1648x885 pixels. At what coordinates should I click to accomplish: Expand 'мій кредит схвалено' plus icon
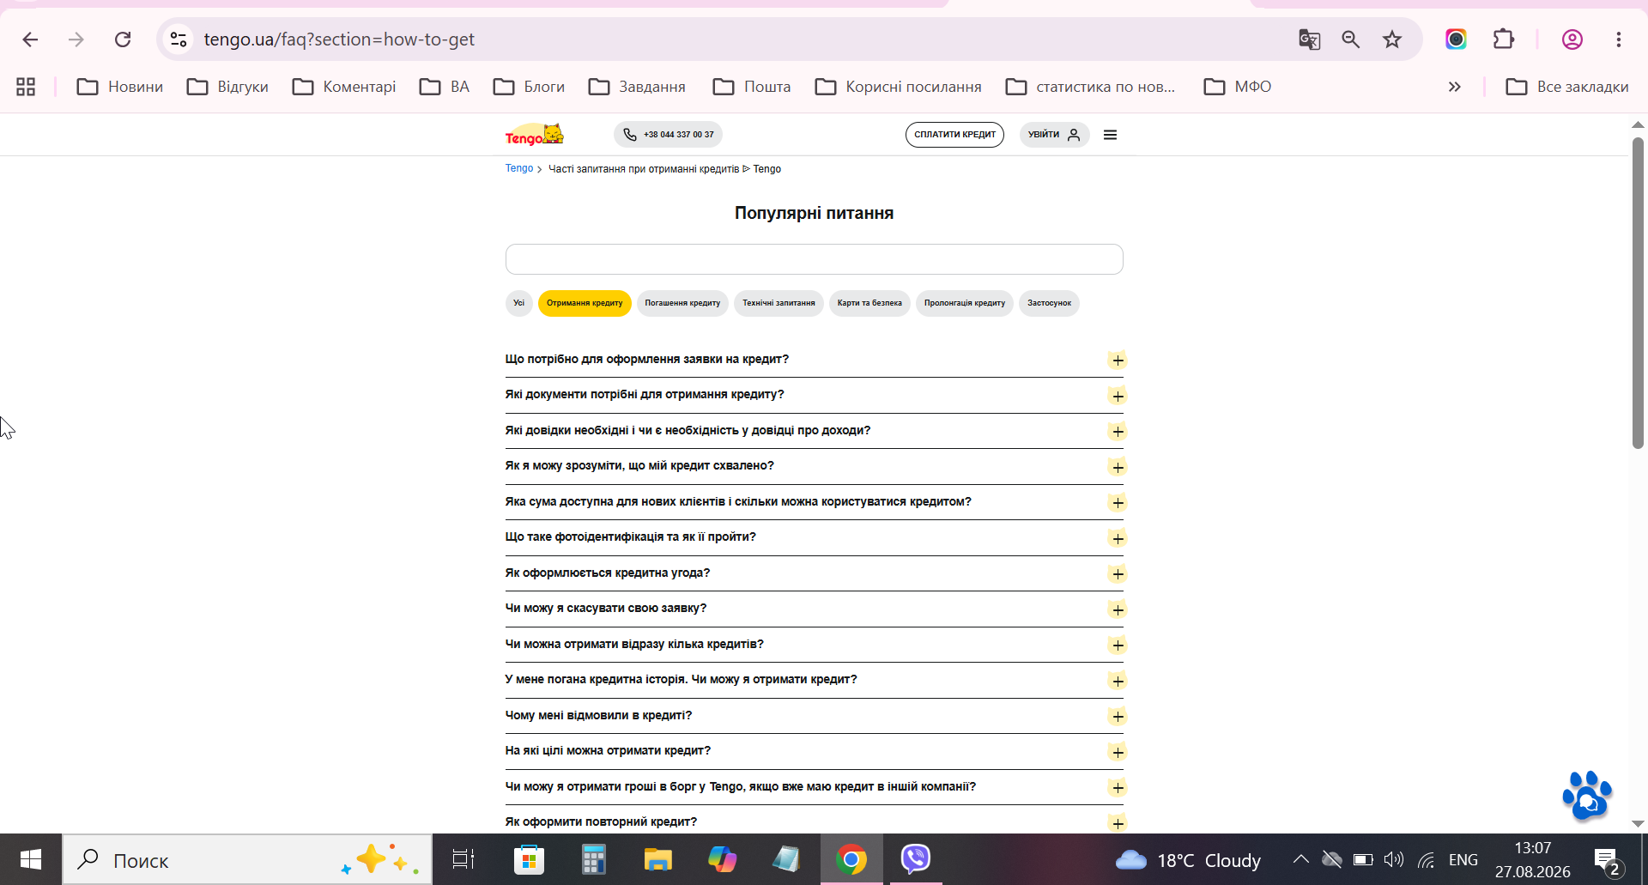[1117, 467]
